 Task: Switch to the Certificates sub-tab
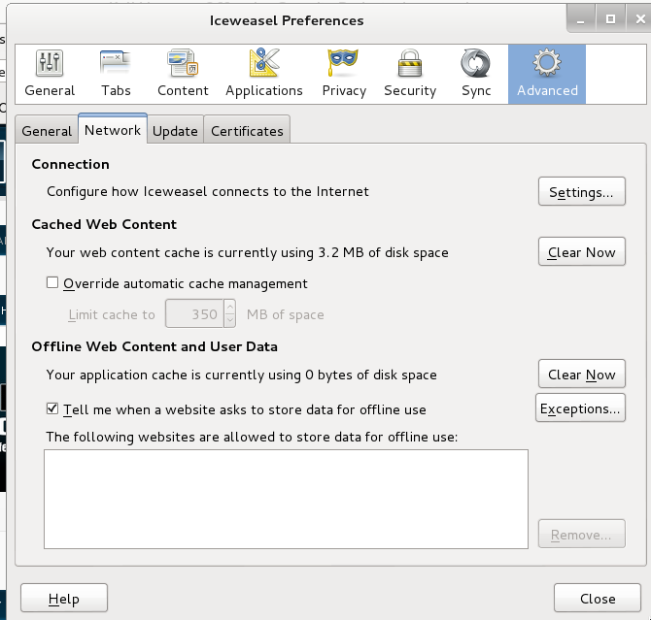247,131
